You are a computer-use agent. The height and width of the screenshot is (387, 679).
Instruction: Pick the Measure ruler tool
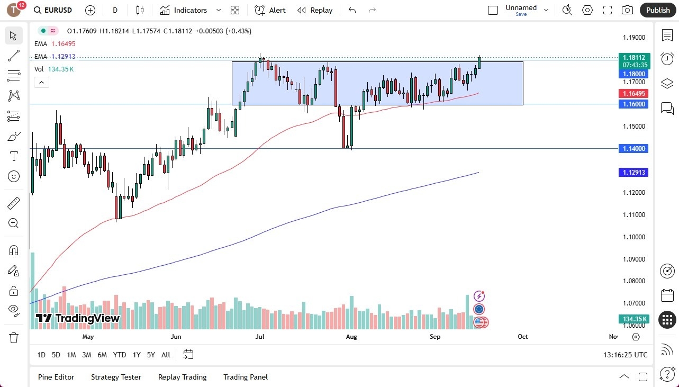[x=13, y=203]
